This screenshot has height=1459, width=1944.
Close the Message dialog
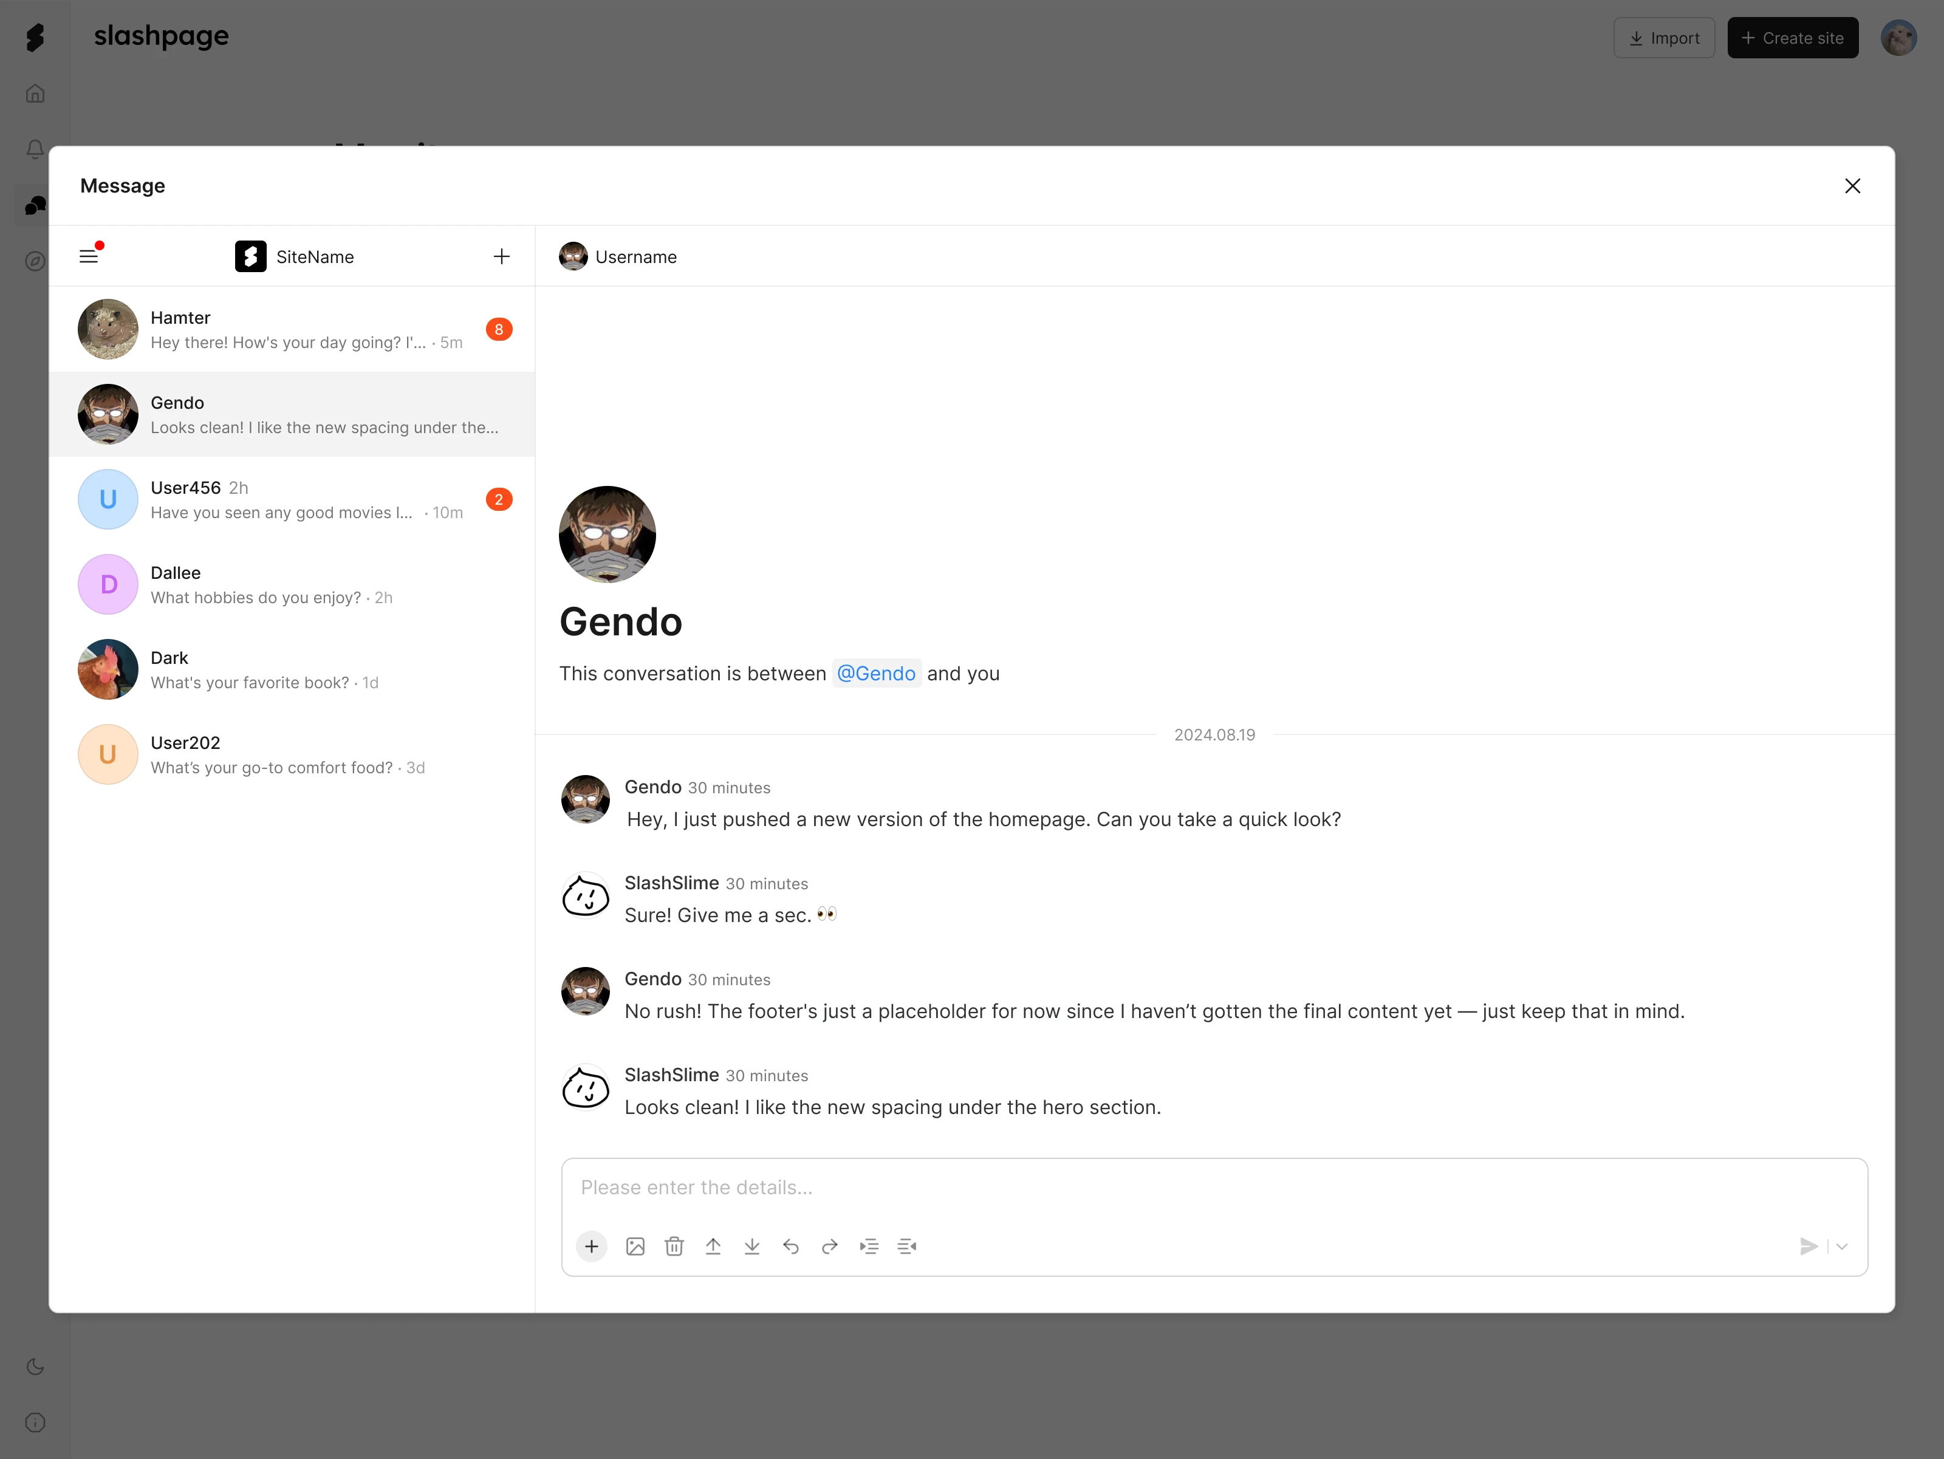[x=1853, y=185]
